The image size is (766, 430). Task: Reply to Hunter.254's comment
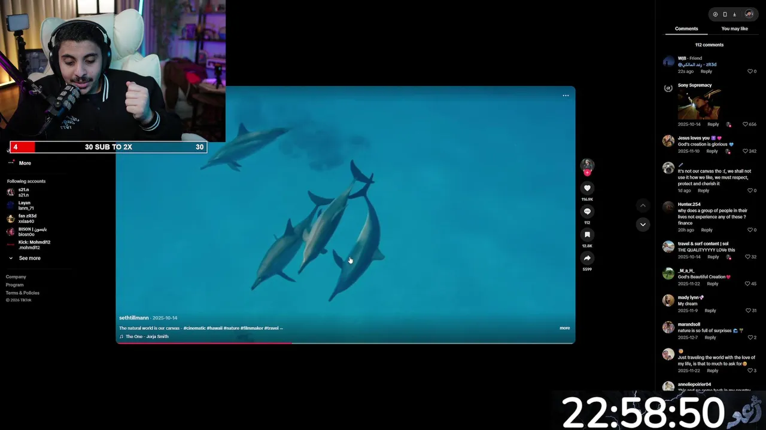(707, 230)
